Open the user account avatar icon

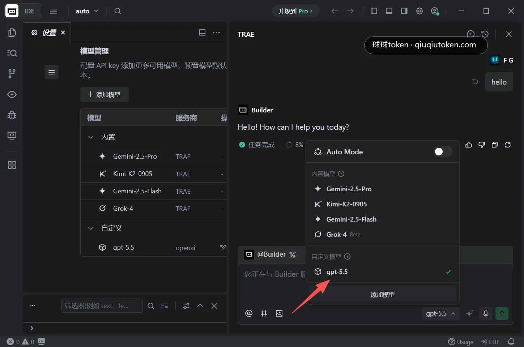[x=435, y=11]
